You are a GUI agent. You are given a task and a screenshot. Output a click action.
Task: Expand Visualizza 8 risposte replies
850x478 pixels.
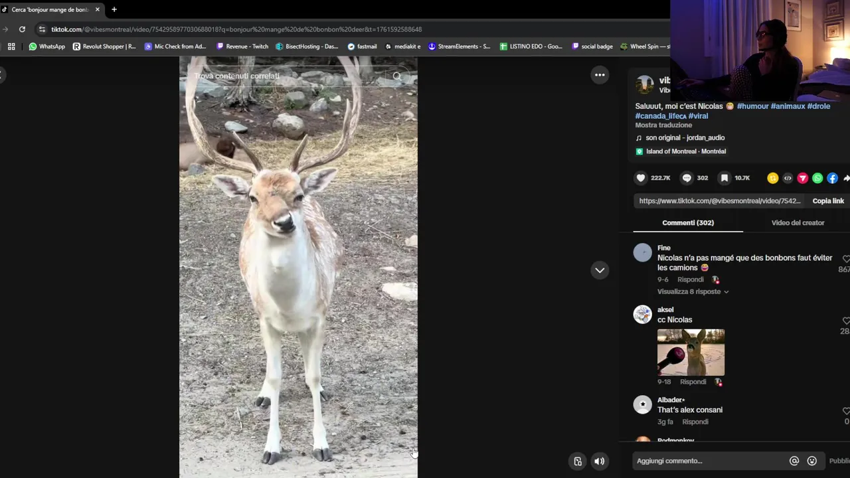(x=693, y=291)
